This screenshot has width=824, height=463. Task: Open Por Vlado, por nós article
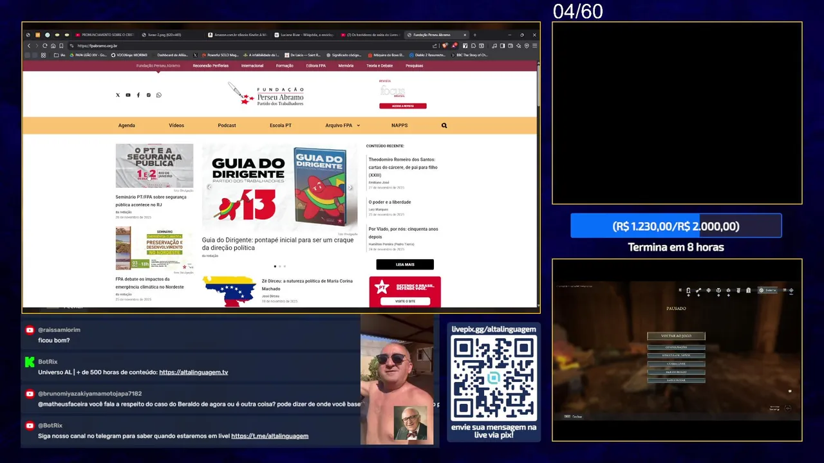(403, 233)
